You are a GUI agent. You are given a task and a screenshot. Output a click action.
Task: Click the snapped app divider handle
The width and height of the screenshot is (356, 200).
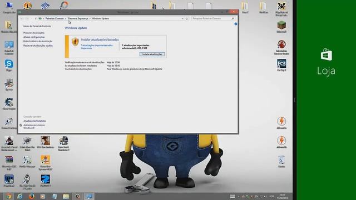point(294,100)
